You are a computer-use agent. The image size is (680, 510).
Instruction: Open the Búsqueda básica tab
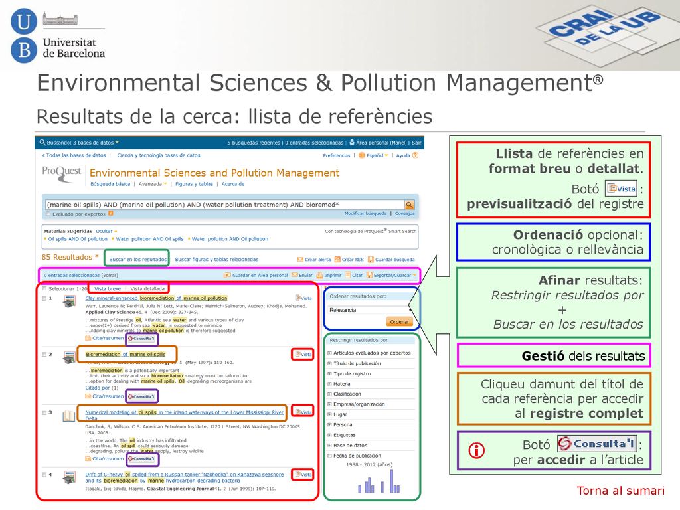pos(110,184)
